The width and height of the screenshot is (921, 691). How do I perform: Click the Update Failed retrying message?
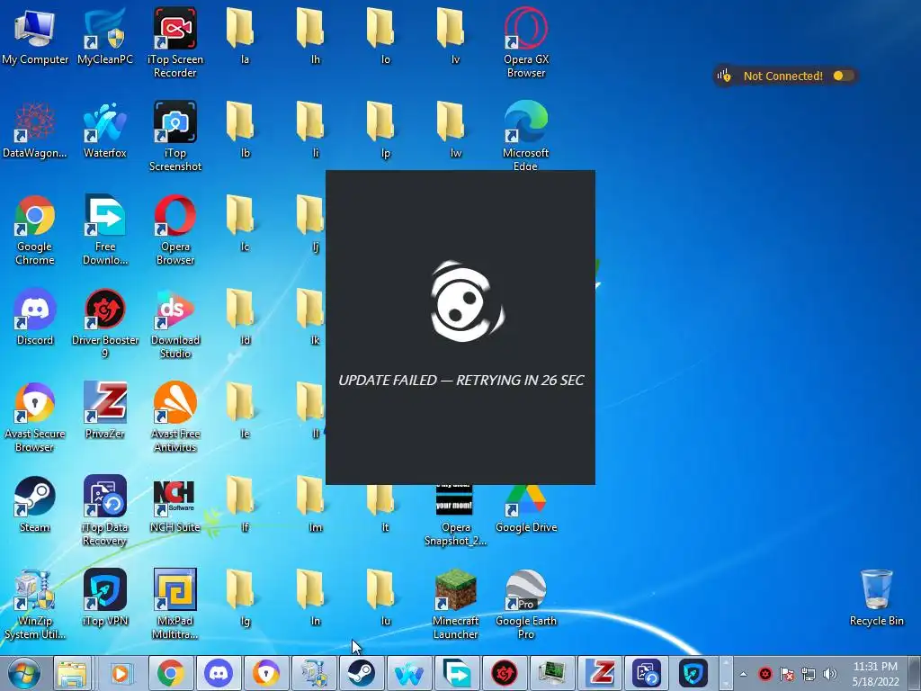[x=461, y=381]
